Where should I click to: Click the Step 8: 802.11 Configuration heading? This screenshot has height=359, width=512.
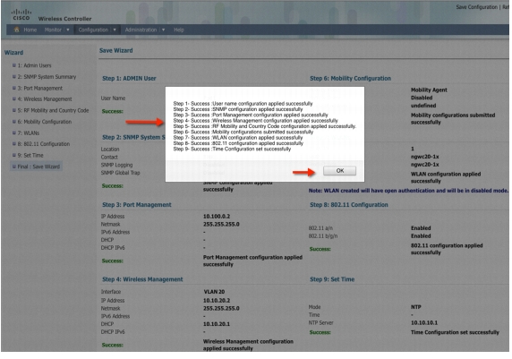click(x=349, y=205)
